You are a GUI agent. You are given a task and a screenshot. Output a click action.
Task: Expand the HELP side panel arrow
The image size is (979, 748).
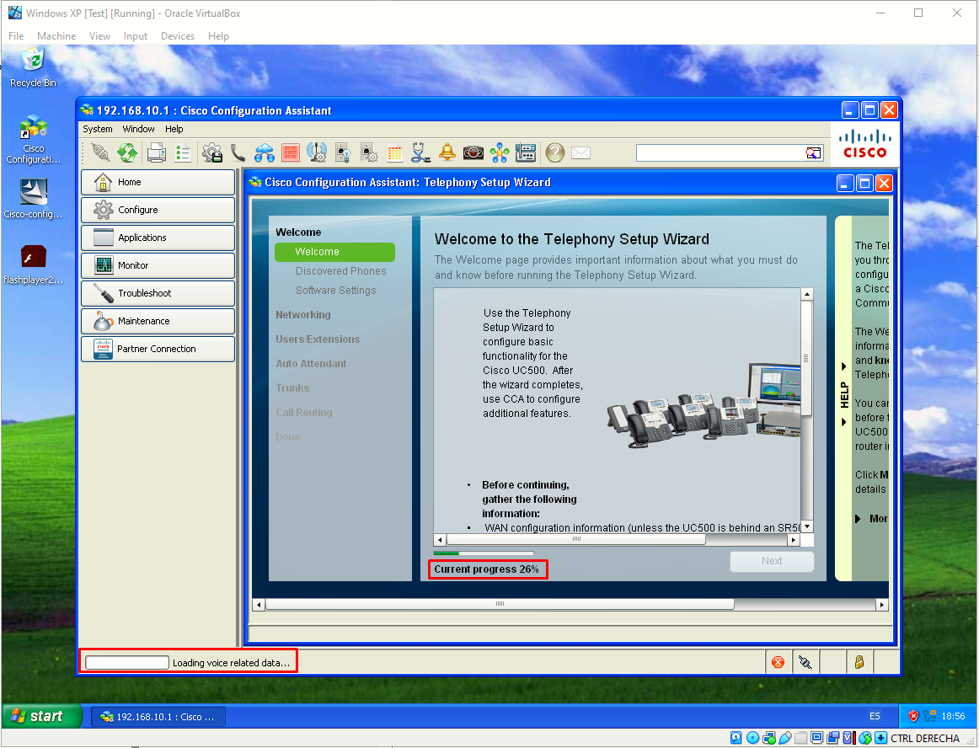[843, 366]
